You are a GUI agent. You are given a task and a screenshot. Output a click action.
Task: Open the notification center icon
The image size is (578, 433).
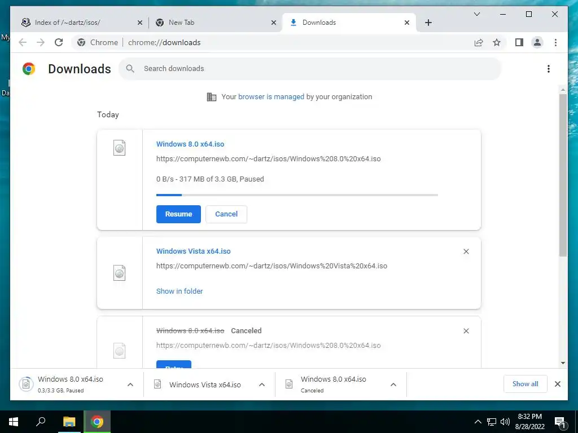click(560, 422)
